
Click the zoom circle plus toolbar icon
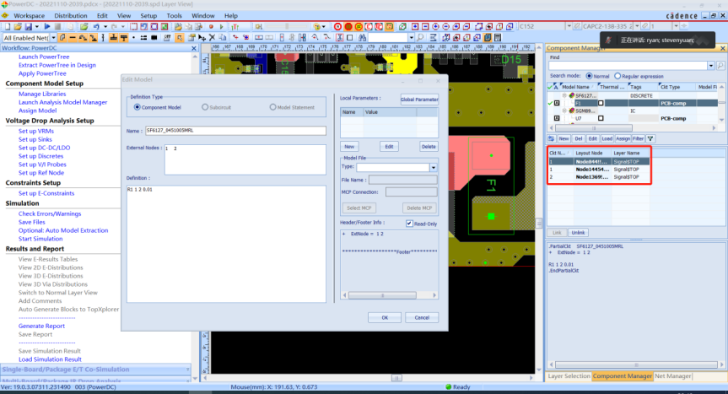(435, 26)
